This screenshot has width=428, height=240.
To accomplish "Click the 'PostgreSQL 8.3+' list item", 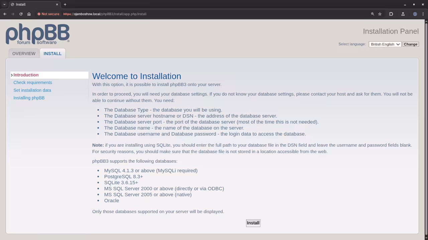I will click(123, 177).
